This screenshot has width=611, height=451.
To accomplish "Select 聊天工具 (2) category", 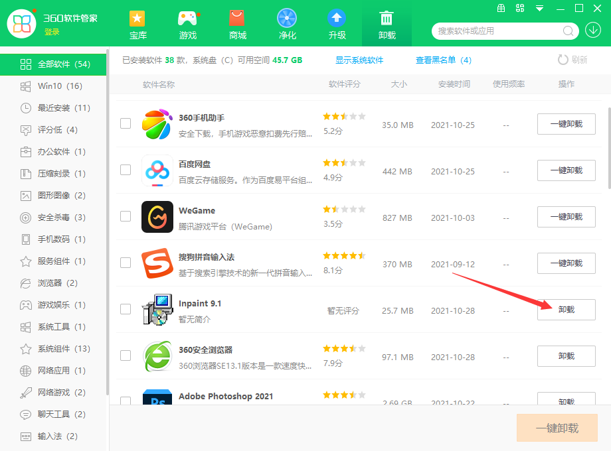I will click(x=53, y=415).
